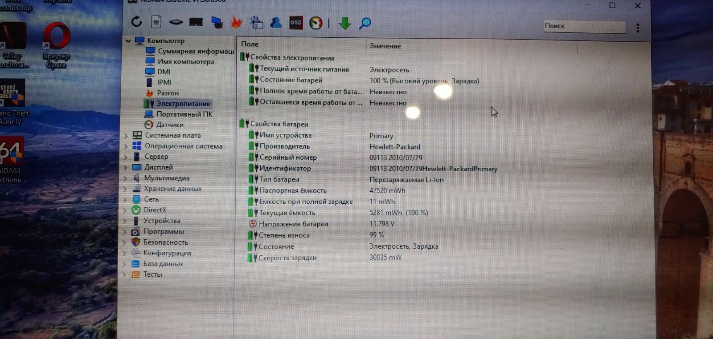Select the DirectX tree item
The image size is (713, 339).
tap(149, 210)
